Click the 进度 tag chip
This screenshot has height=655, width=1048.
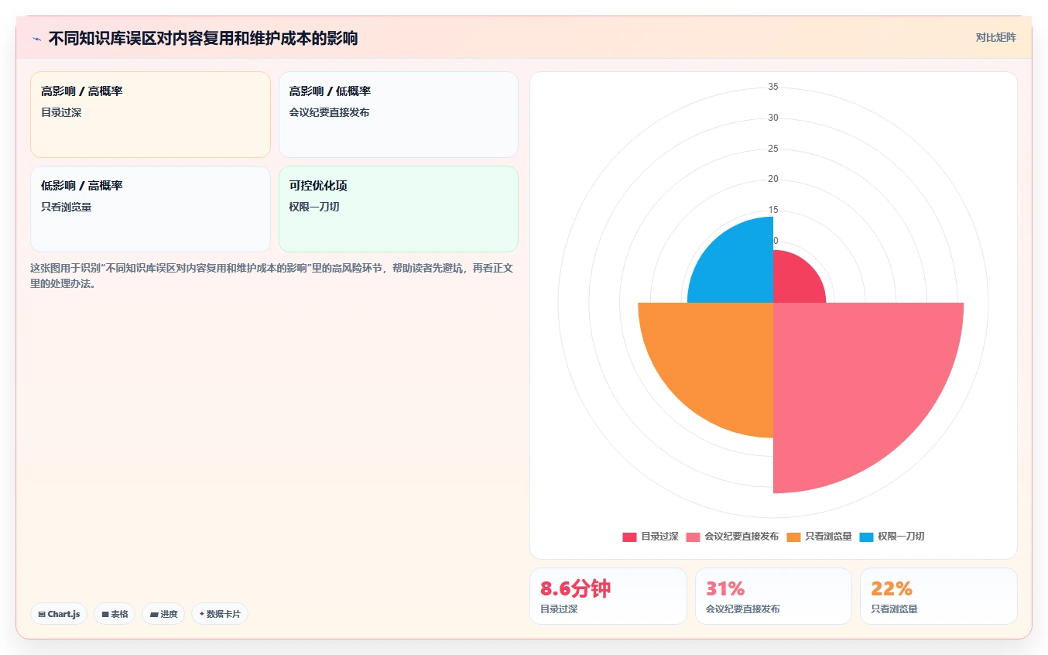pos(163,614)
